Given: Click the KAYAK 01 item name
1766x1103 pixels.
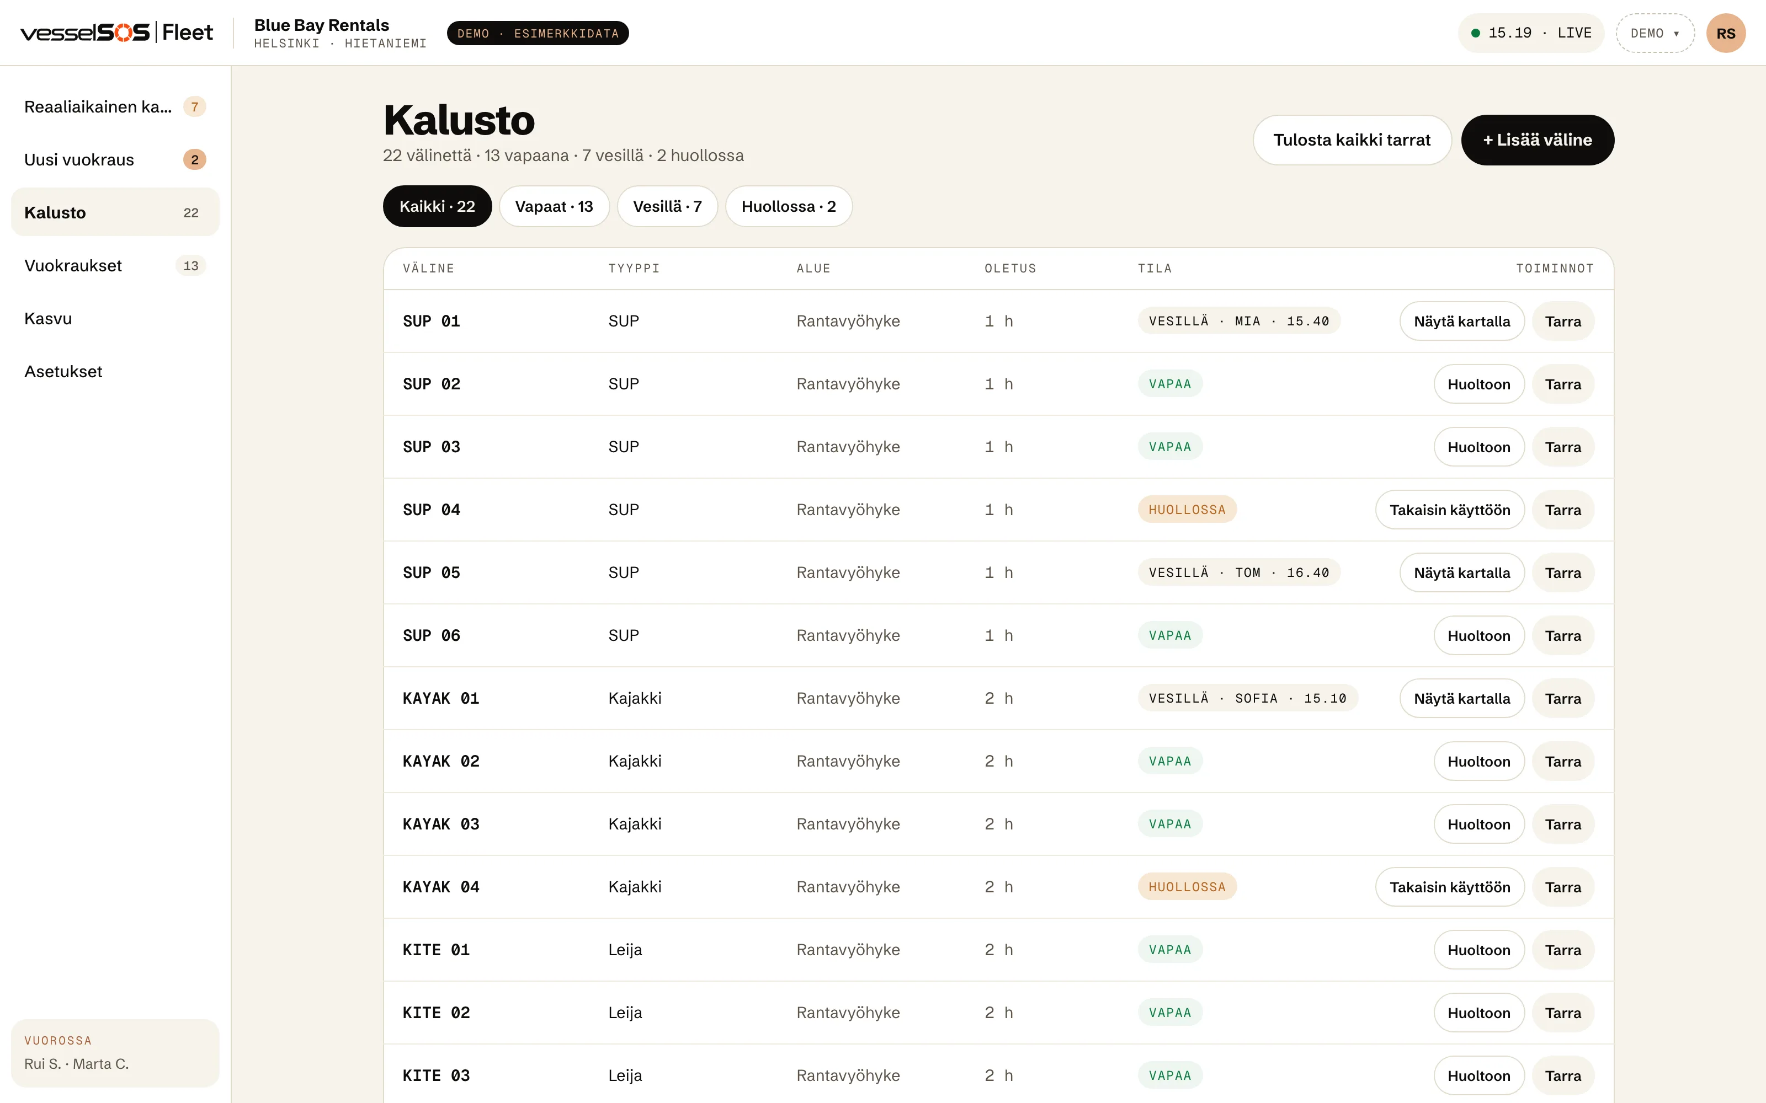Looking at the screenshot, I should tap(441, 699).
